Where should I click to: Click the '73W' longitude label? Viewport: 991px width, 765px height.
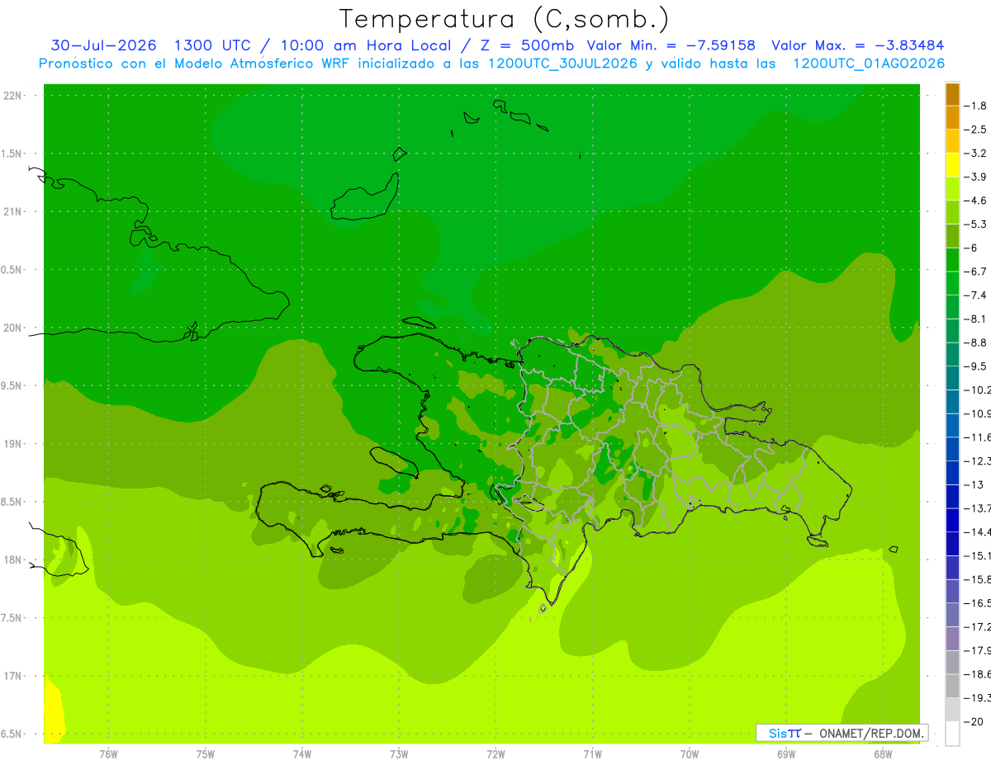click(x=399, y=754)
